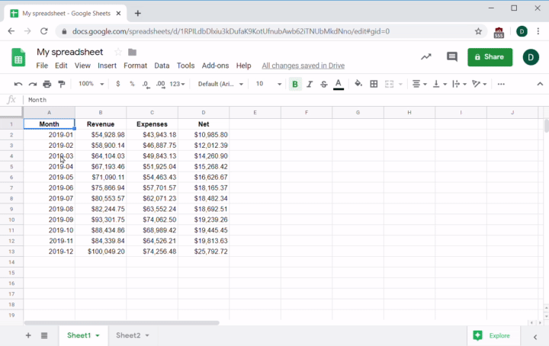Click the undo arrow in toolbar
The height and width of the screenshot is (346, 549).
pyautogui.click(x=18, y=84)
